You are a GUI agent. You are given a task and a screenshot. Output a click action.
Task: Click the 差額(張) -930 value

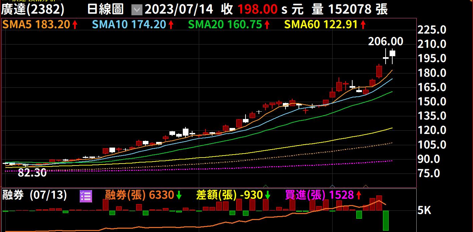[229, 195]
